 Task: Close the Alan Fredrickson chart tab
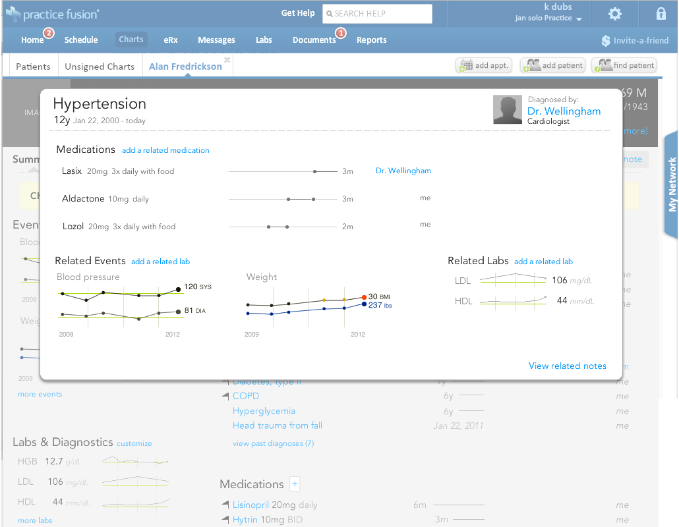click(227, 60)
